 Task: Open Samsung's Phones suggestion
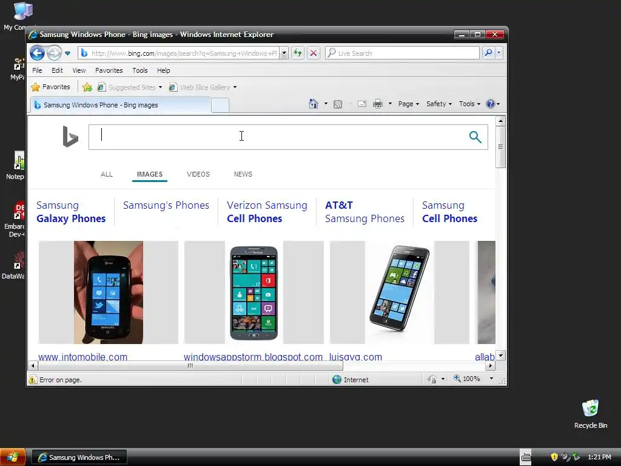coord(166,205)
